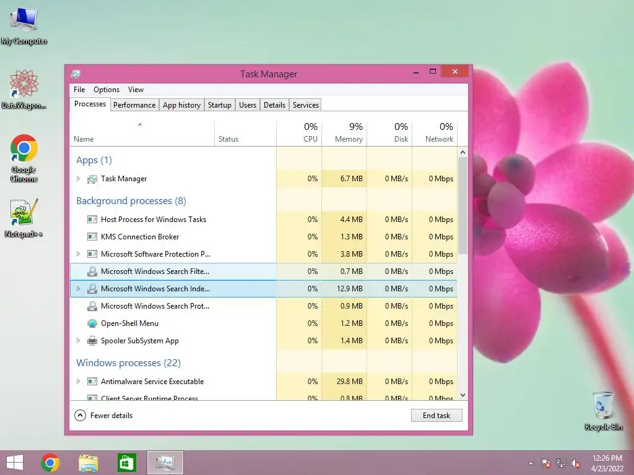Switch to the App history tab
The height and width of the screenshot is (475, 634).
(x=181, y=105)
